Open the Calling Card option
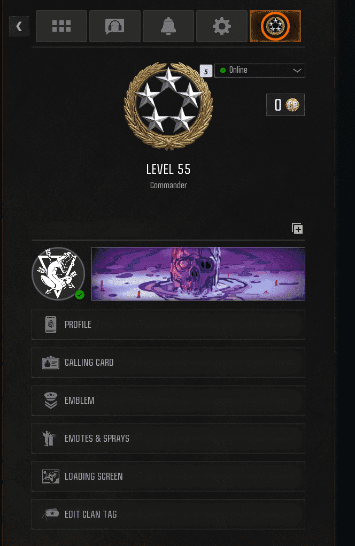The height and width of the screenshot is (546, 355). pyautogui.click(x=168, y=363)
